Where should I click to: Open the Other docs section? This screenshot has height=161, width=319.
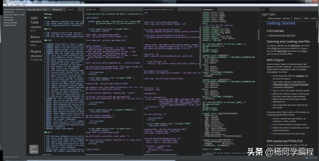pos(306,18)
